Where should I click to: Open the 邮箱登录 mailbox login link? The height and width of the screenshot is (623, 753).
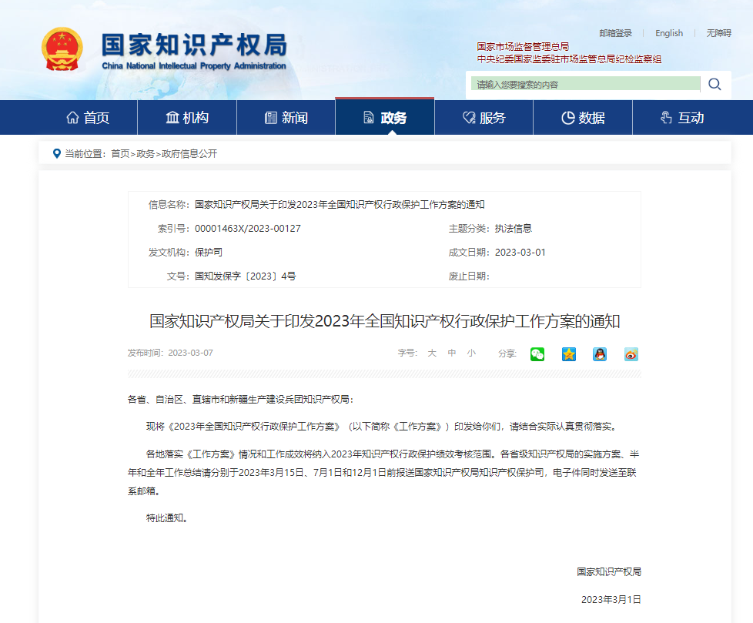coord(616,33)
